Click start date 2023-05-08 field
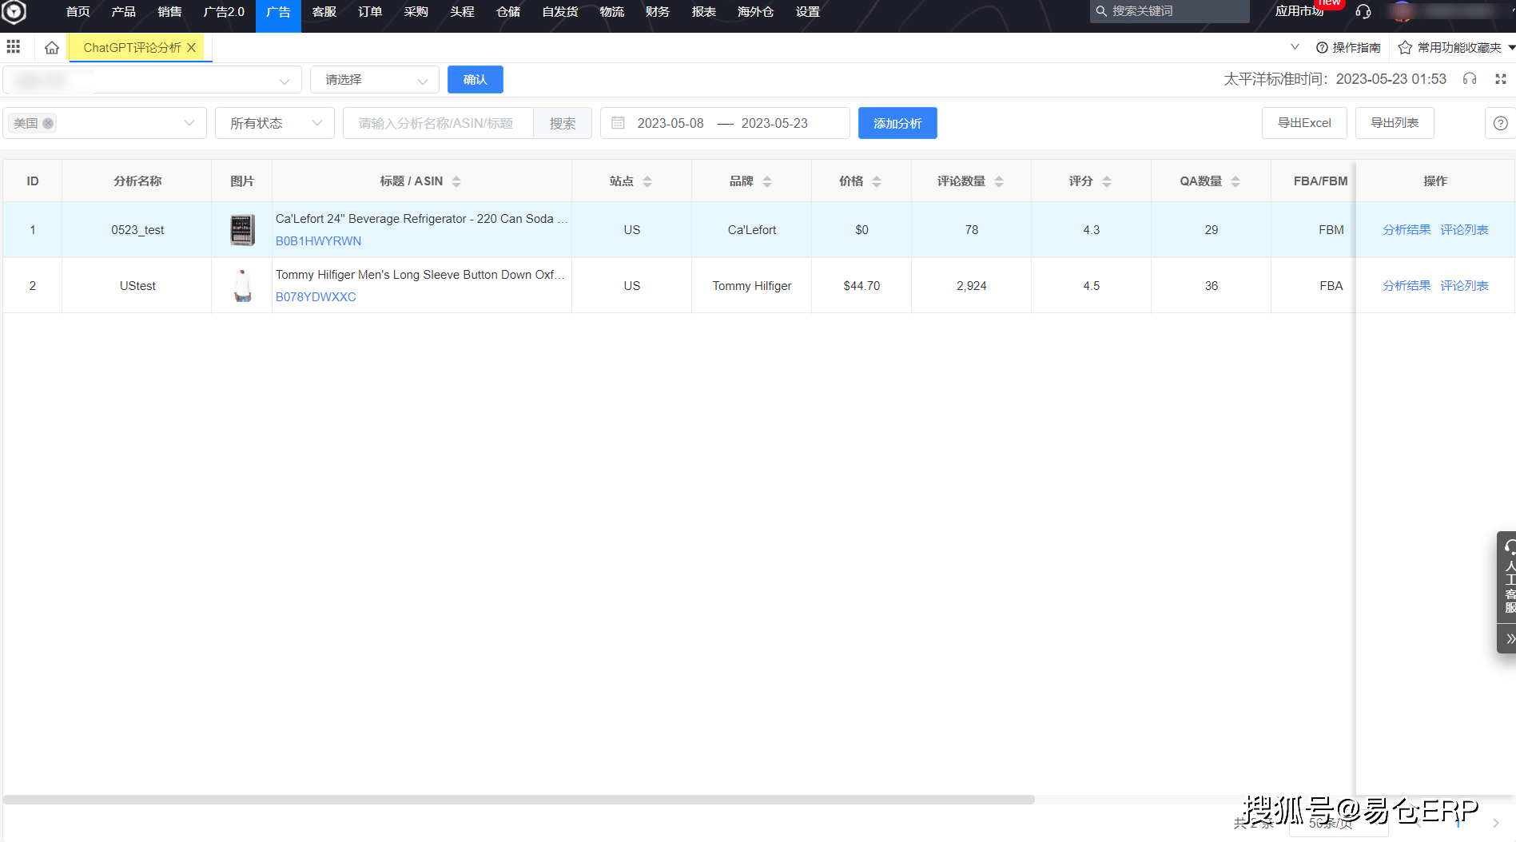Viewport: 1516px width, 842px height. click(670, 123)
